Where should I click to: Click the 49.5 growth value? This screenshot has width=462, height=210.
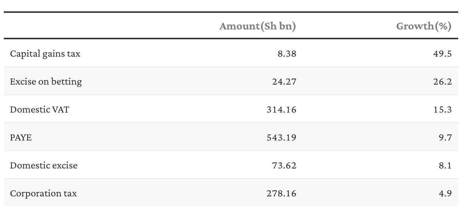(x=443, y=54)
